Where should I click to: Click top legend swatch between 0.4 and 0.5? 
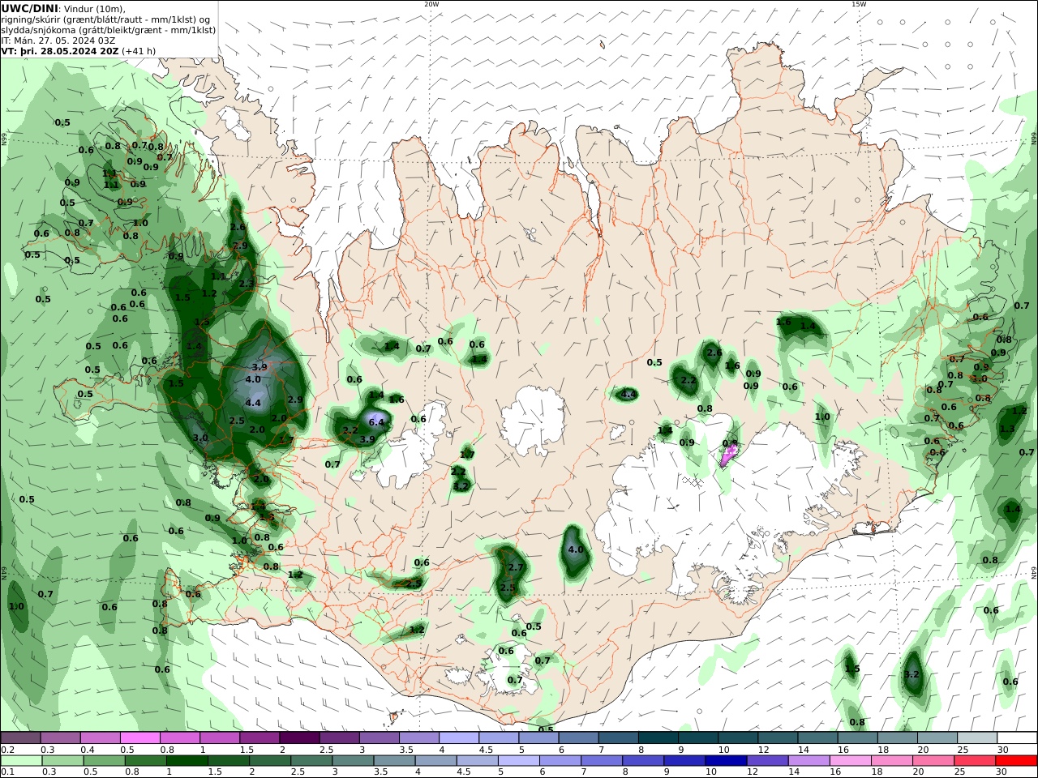(x=100, y=738)
